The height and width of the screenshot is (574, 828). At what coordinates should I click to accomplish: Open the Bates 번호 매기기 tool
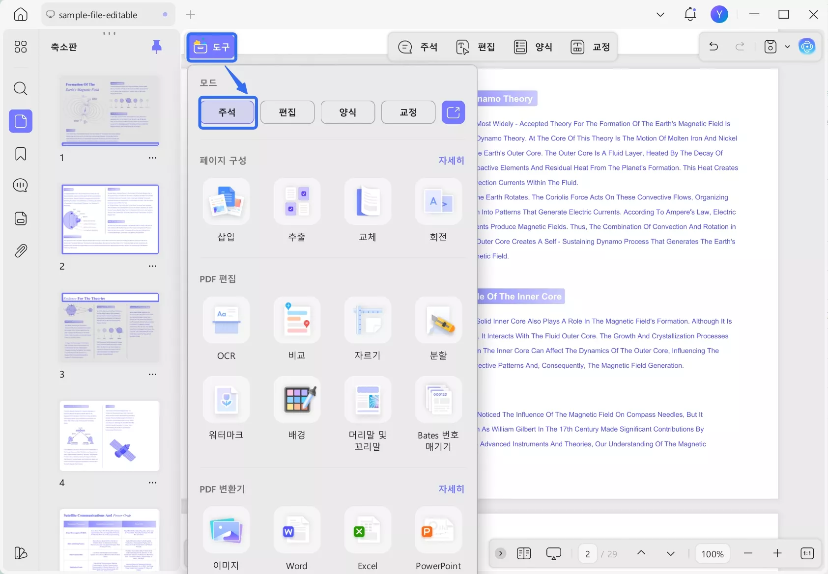click(x=438, y=414)
